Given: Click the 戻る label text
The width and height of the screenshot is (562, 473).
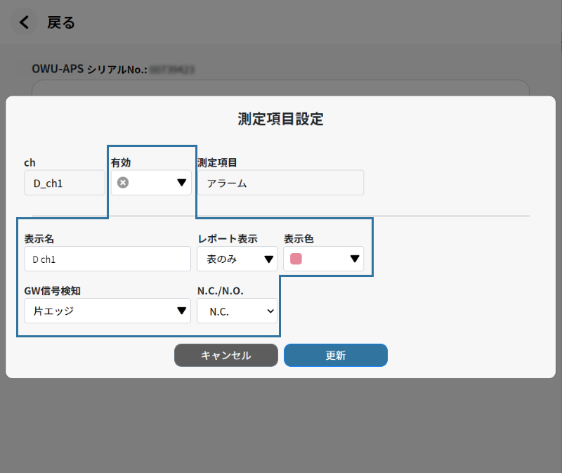Looking at the screenshot, I should tap(61, 22).
